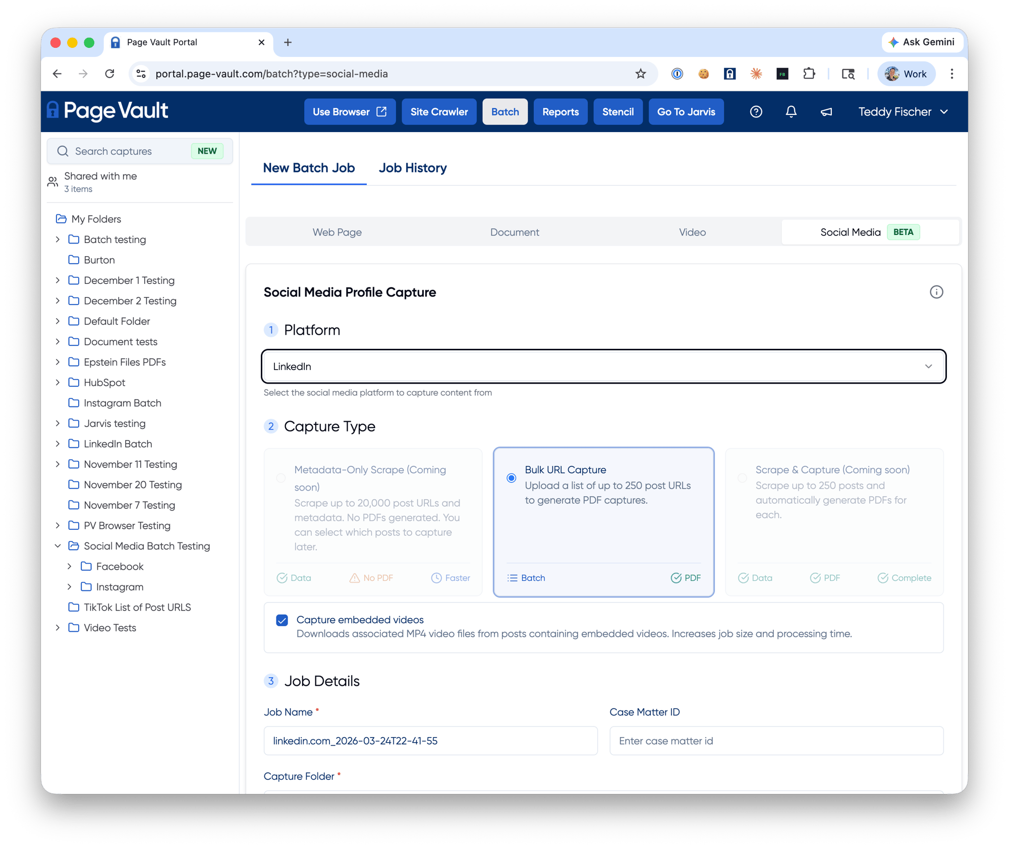Click the announcements megaphone icon

(826, 112)
